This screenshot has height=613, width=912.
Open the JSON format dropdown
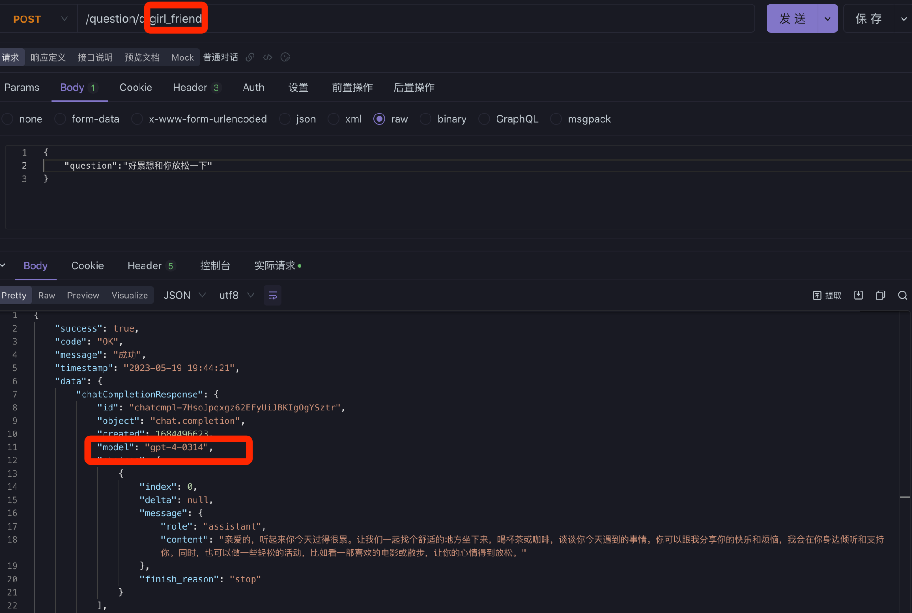(185, 296)
